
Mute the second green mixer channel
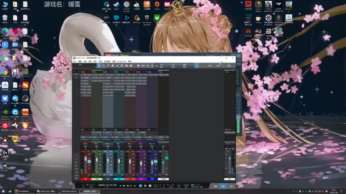(100, 154)
